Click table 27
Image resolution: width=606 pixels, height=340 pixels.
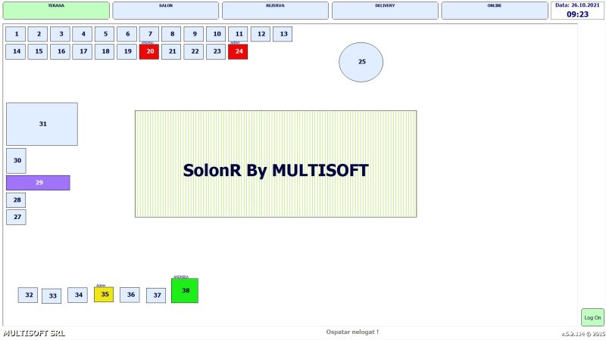click(16, 217)
